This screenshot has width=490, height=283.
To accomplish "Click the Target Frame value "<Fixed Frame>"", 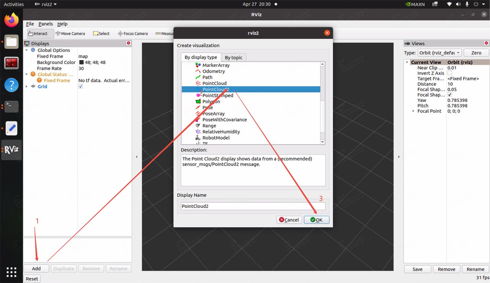I will (x=463, y=79).
